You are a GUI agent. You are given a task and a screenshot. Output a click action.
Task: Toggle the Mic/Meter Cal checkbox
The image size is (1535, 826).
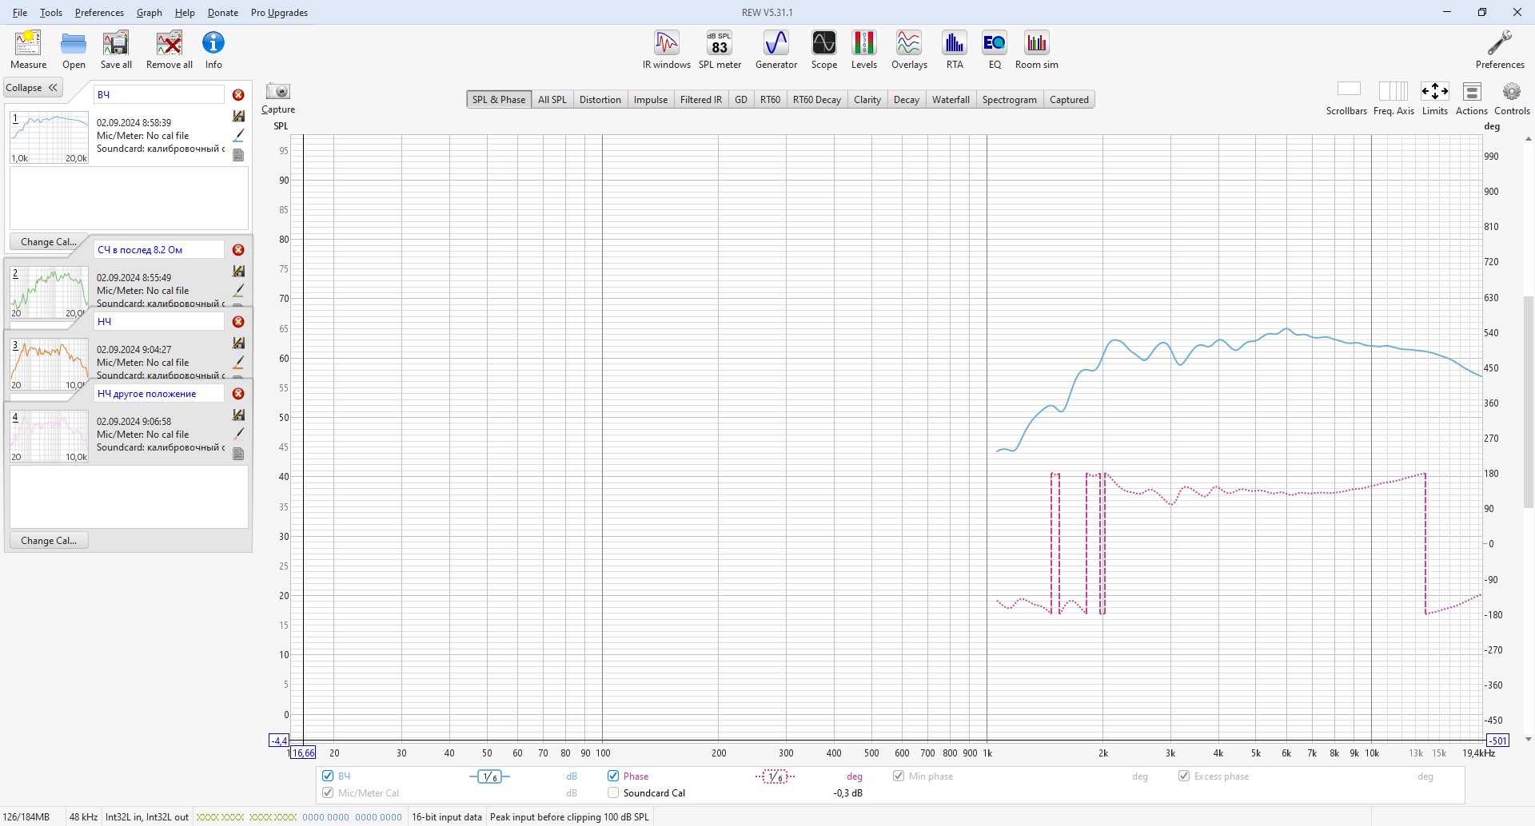tap(328, 792)
